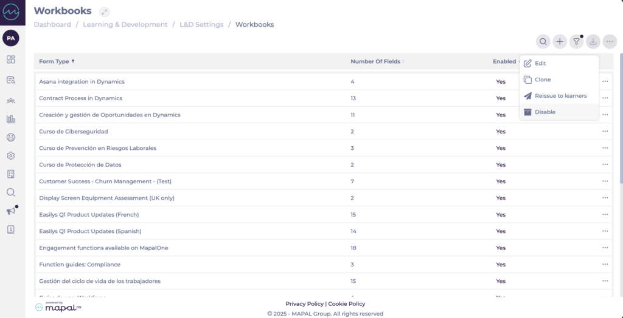This screenshot has width=623, height=318.
Task: Click the download toolbar button
Action: 593,41
